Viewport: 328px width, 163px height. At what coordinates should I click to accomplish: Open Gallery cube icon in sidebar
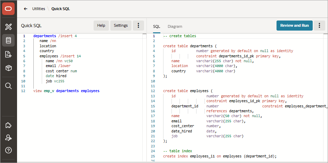click(x=8, y=68)
